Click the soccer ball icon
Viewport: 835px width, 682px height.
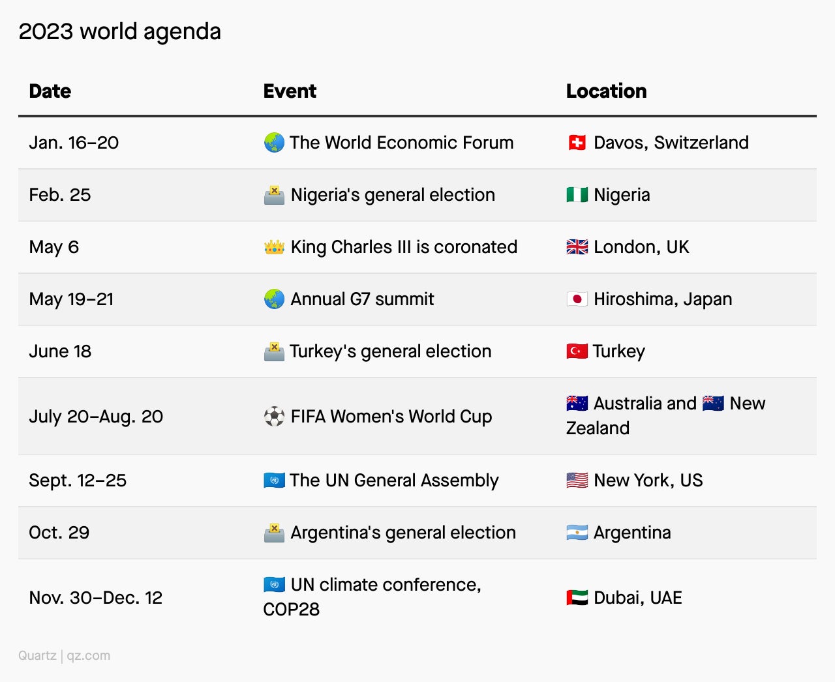click(x=274, y=416)
